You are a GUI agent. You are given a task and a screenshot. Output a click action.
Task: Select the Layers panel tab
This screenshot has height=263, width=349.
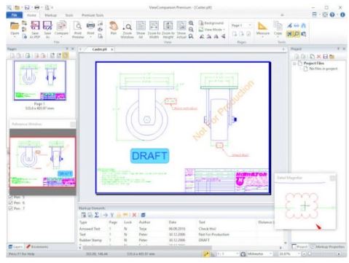coord(15,246)
